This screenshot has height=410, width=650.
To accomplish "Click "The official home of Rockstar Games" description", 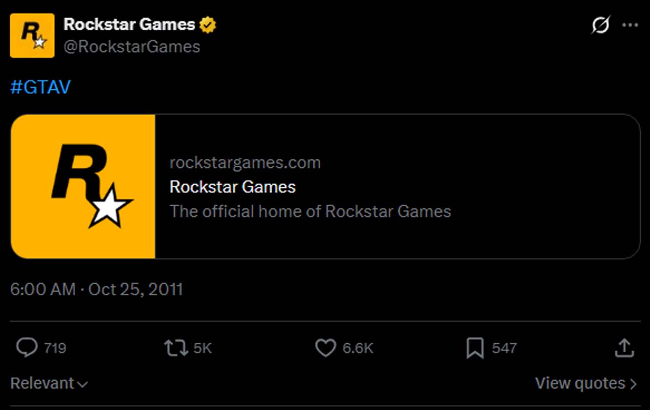I will point(310,212).
